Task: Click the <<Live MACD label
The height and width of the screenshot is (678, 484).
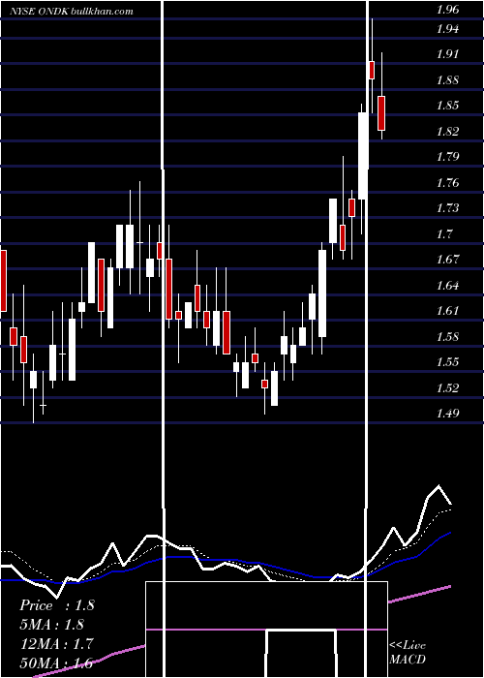Action: [408, 652]
